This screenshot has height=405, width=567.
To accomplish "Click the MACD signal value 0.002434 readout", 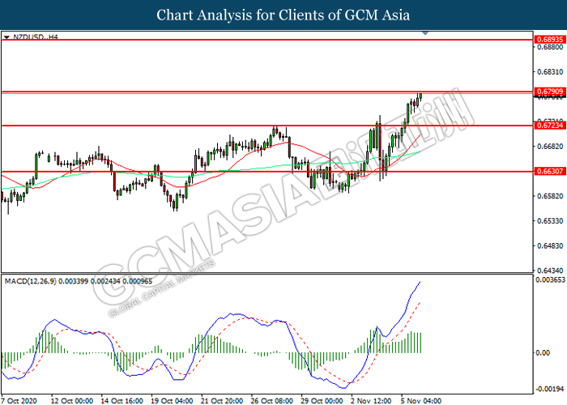I will coord(105,281).
